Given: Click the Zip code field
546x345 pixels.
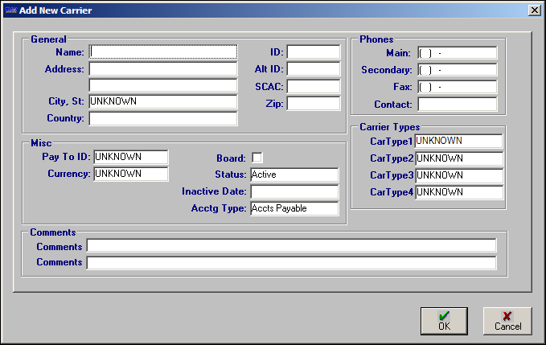Looking at the screenshot, I should click(x=313, y=103).
